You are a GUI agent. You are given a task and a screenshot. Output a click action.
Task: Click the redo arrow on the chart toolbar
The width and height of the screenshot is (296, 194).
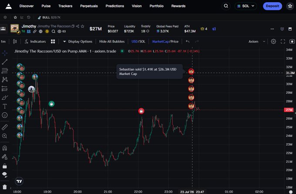coord(197,41)
